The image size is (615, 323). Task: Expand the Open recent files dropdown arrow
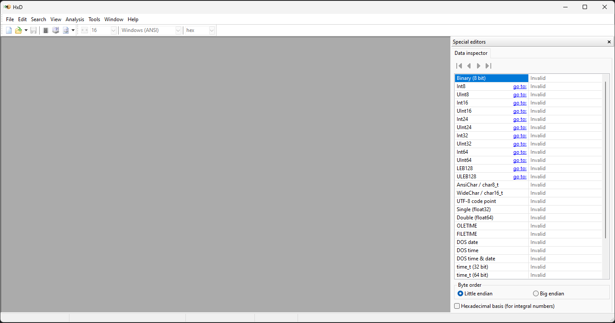click(26, 30)
